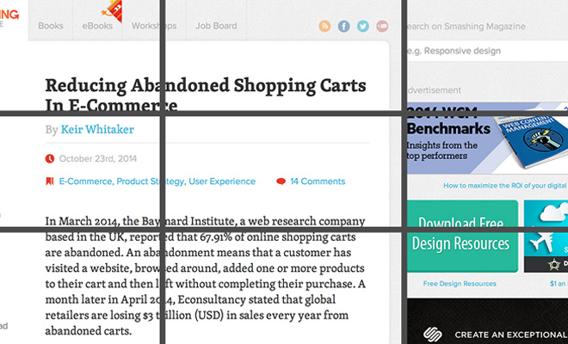The height and width of the screenshot is (344, 568).
Task: Open author Keir Whitaker's page
Action: point(97,130)
